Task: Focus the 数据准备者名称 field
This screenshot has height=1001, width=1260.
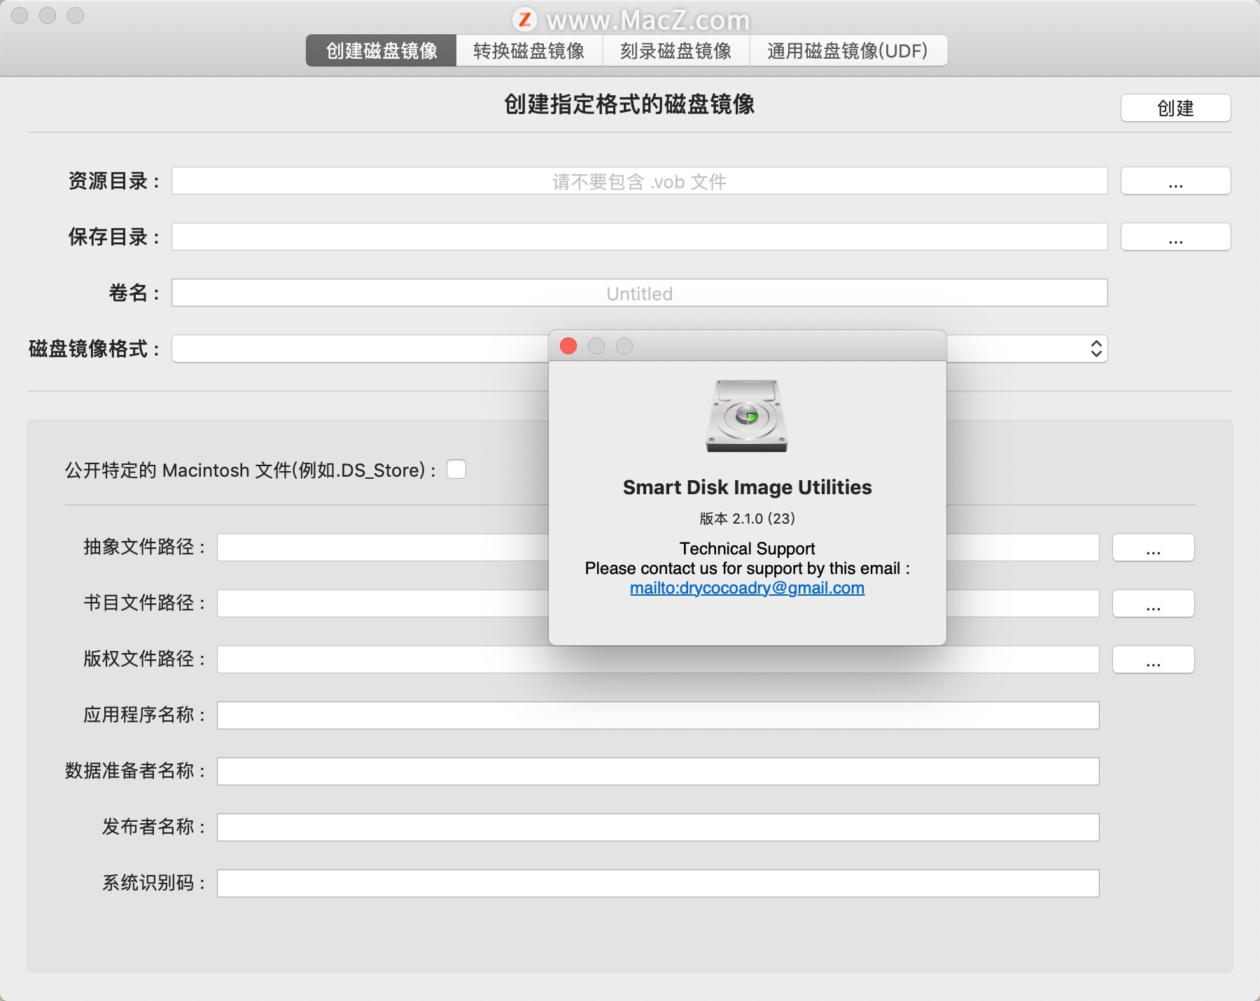Action: click(658, 771)
